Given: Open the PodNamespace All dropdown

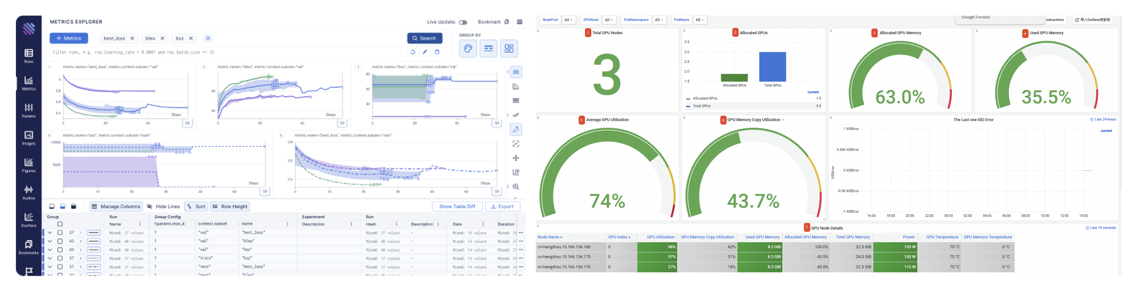Looking at the screenshot, I should (x=660, y=20).
